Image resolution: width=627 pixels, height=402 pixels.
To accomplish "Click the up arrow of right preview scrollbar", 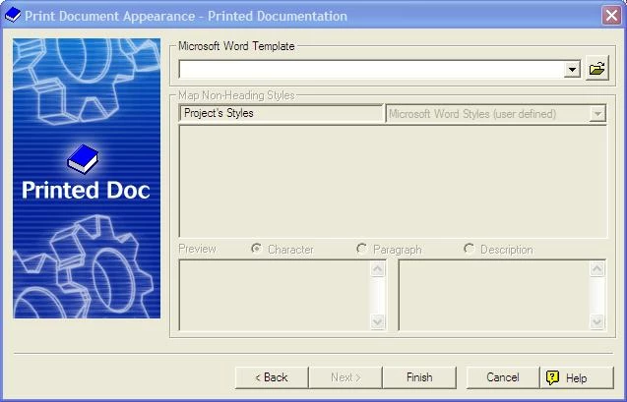I will pos(597,268).
